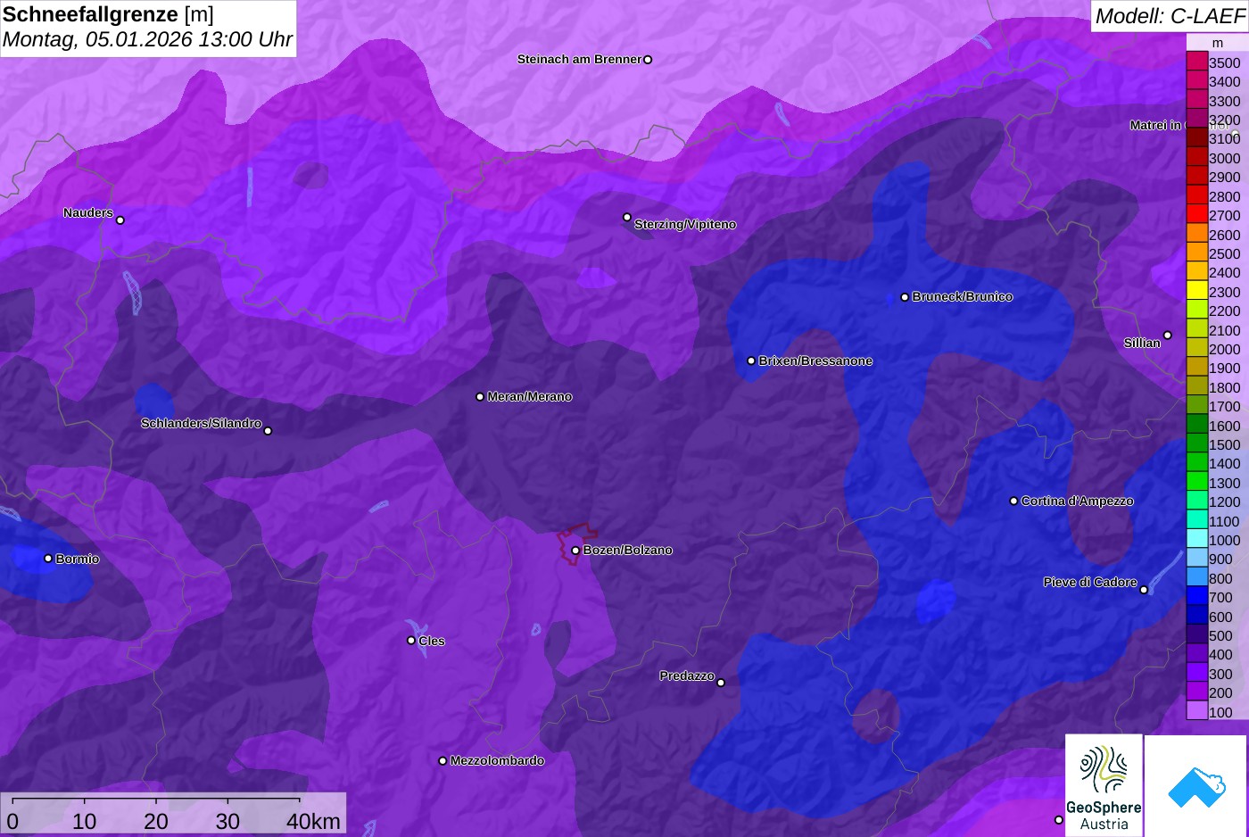
Task: Click the Schlanders/Silandro marker dot
Action: click(x=268, y=431)
